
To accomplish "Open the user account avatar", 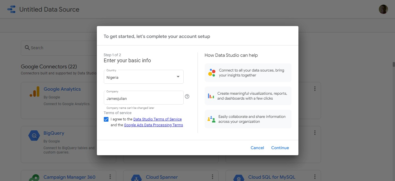I will click(x=383, y=9).
